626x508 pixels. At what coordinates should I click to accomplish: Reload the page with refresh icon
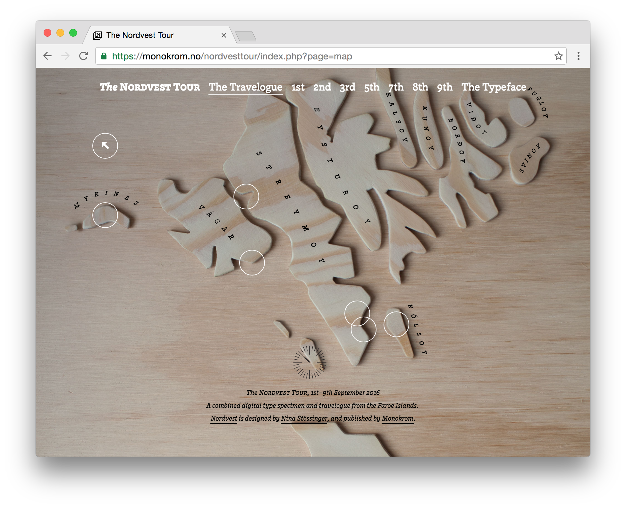tap(84, 56)
